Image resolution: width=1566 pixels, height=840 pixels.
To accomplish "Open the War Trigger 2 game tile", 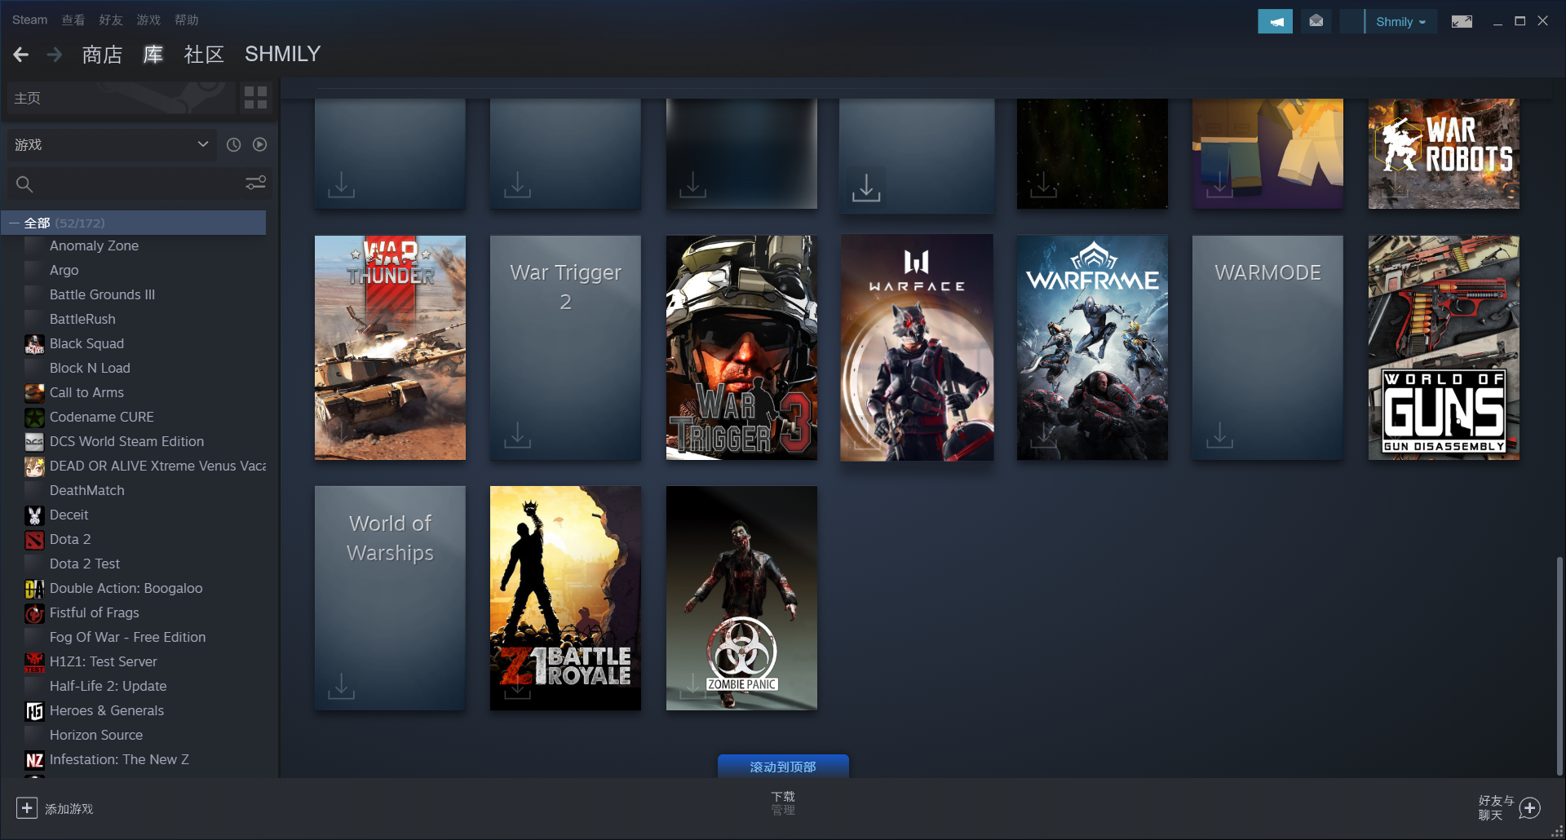I will point(565,347).
